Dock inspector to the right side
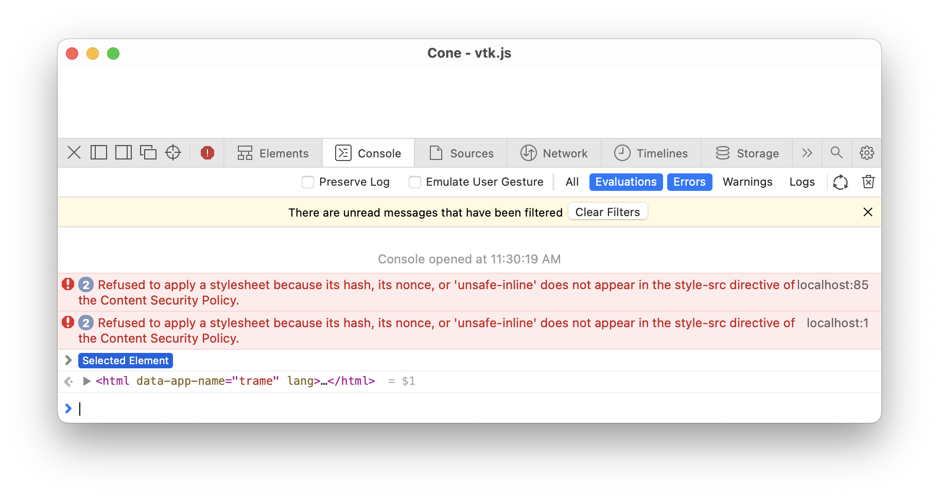The height and width of the screenshot is (499, 939). coord(124,153)
